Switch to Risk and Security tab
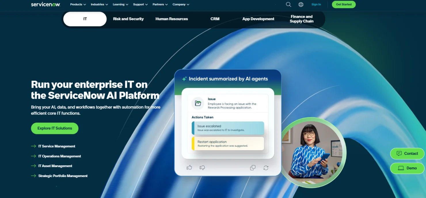This screenshot has width=426, height=198. [x=128, y=19]
